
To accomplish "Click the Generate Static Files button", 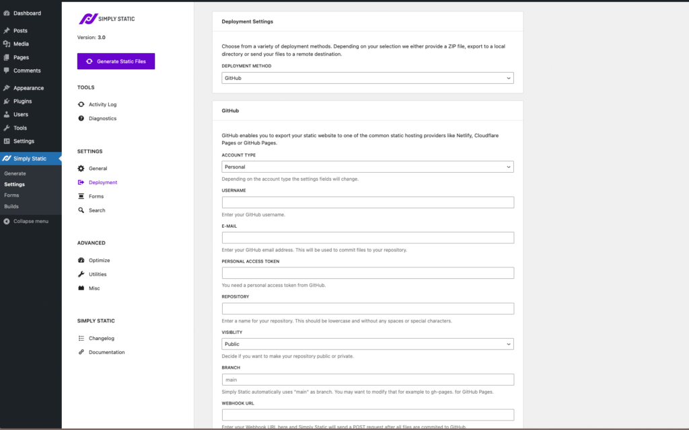I will click(x=116, y=61).
